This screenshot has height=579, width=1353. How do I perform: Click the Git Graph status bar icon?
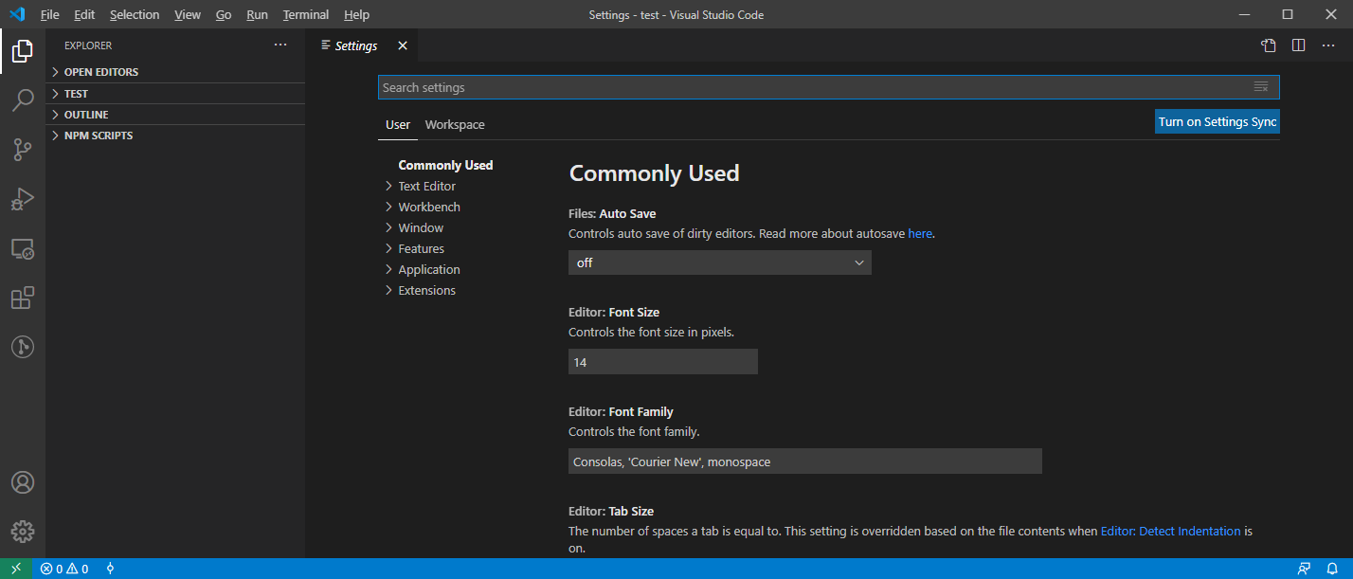(110, 569)
